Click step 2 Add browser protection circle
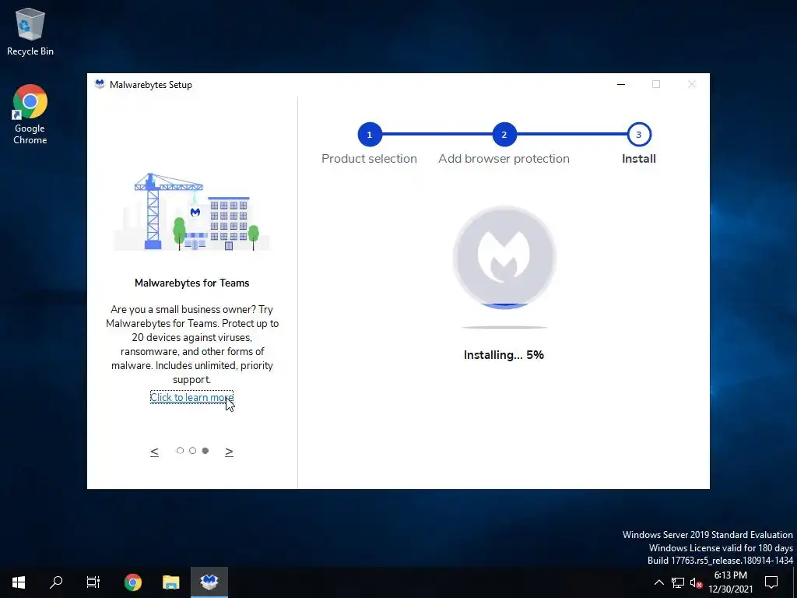The width and height of the screenshot is (797, 598). point(504,135)
